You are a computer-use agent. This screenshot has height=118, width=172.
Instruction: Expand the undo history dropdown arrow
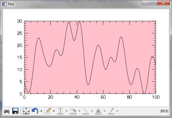pyautogui.click(x=41, y=111)
